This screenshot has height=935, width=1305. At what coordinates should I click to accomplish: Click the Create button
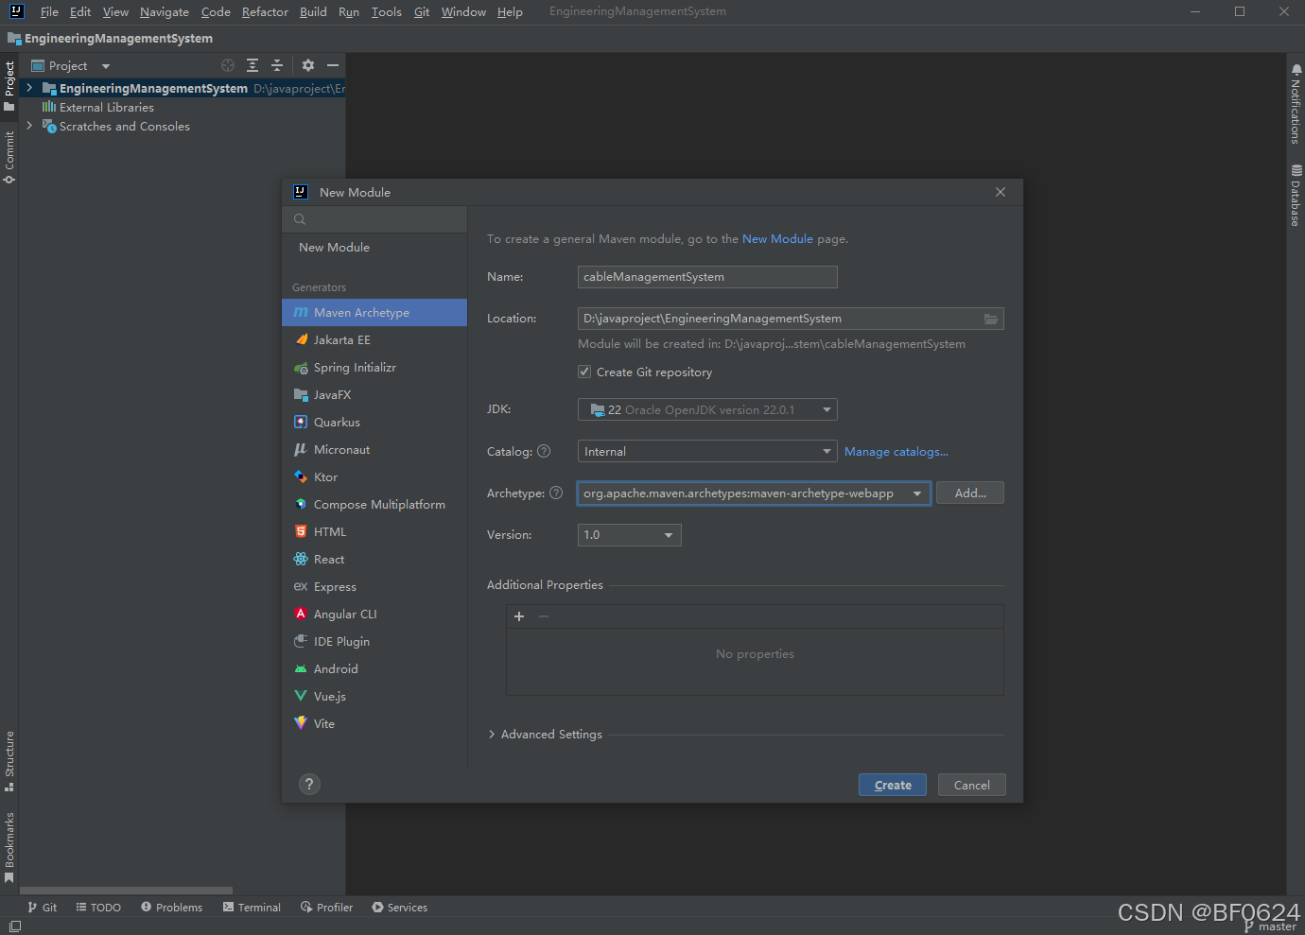click(x=893, y=785)
